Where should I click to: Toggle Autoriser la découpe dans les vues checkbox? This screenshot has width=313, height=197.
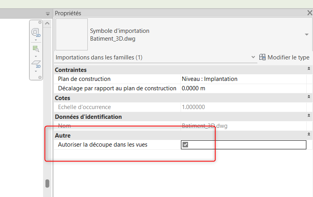pos(185,145)
